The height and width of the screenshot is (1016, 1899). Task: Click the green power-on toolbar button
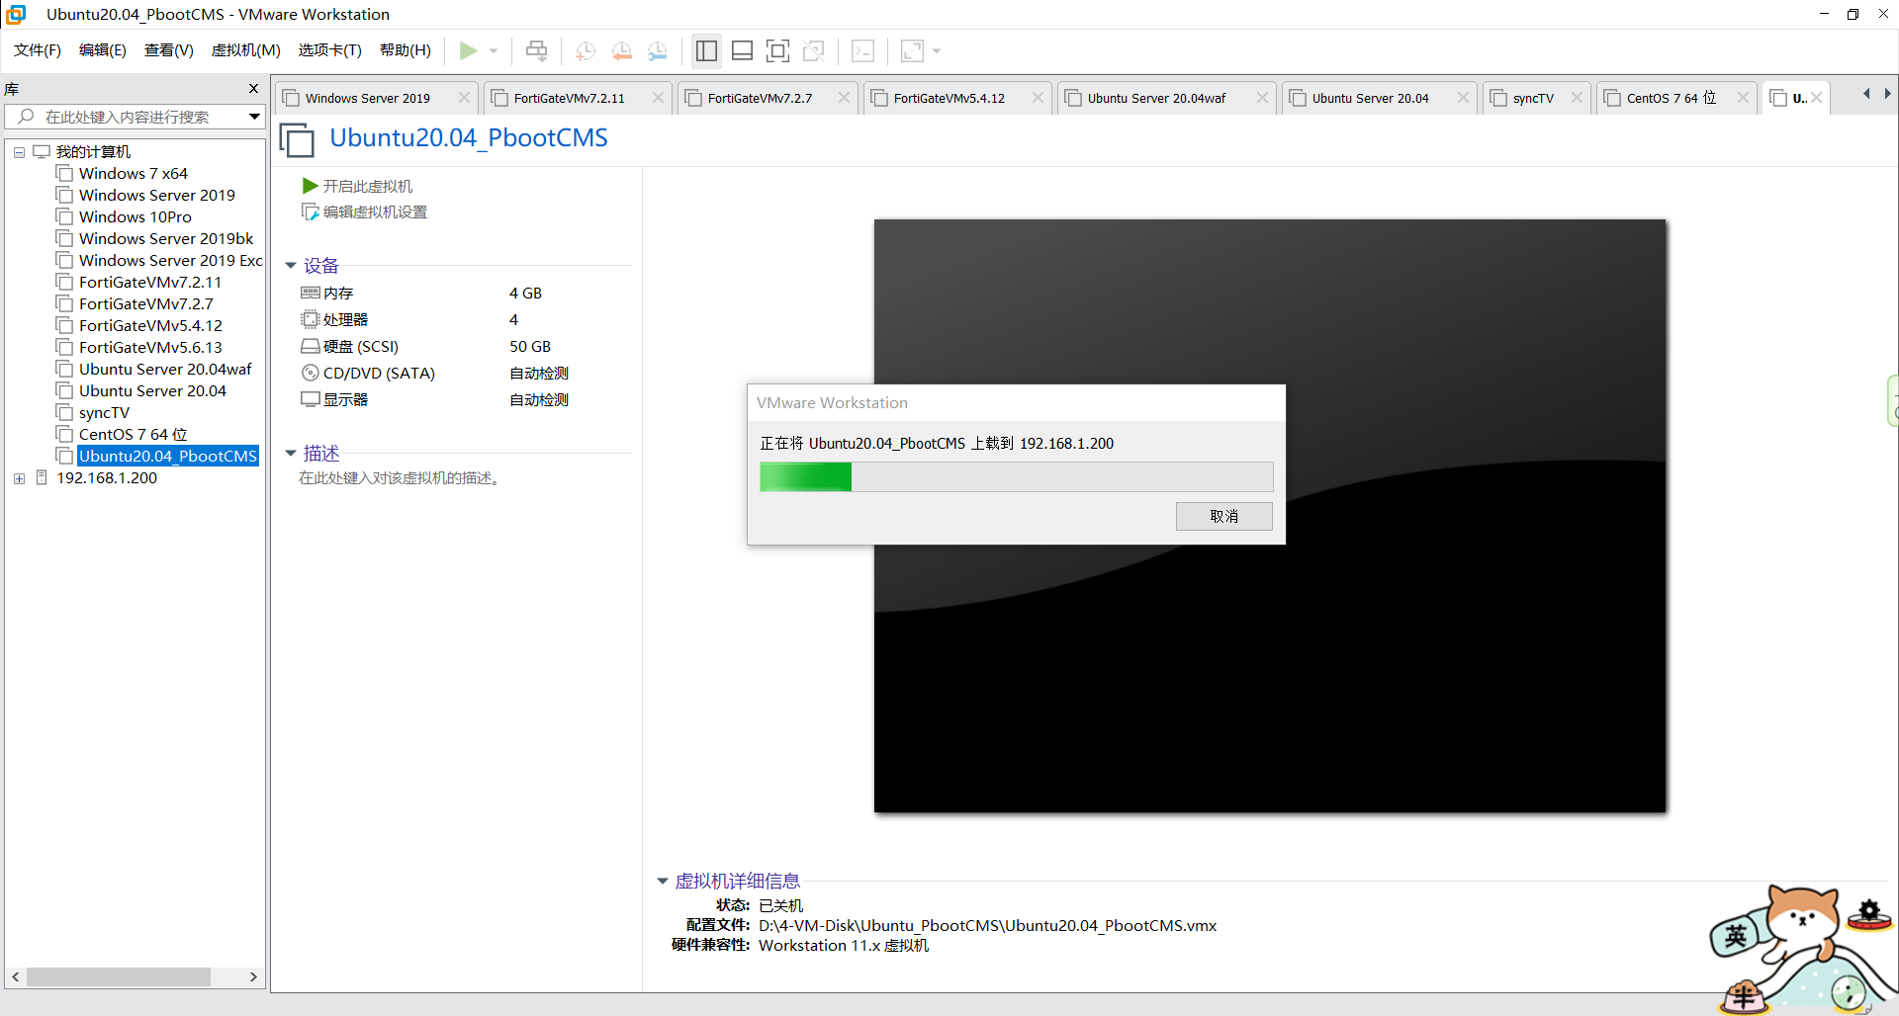point(469,50)
